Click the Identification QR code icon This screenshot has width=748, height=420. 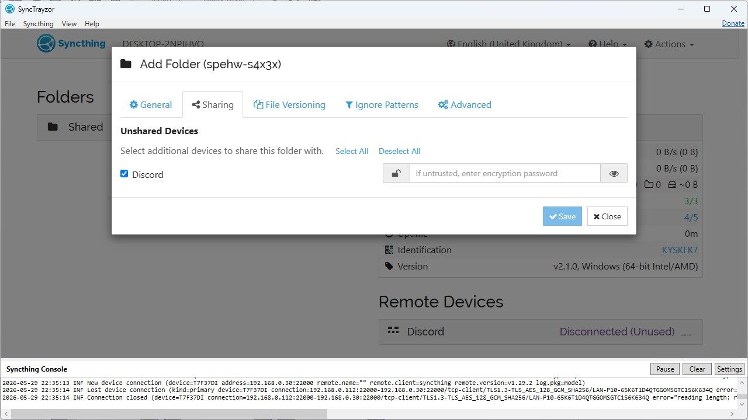[x=389, y=250]
